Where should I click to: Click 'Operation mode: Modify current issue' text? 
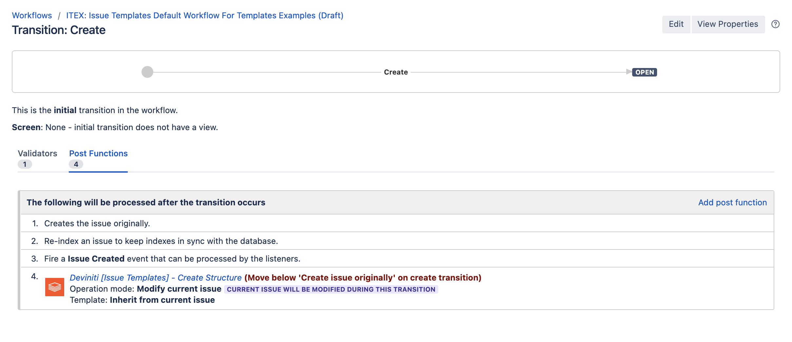point(145,289)
